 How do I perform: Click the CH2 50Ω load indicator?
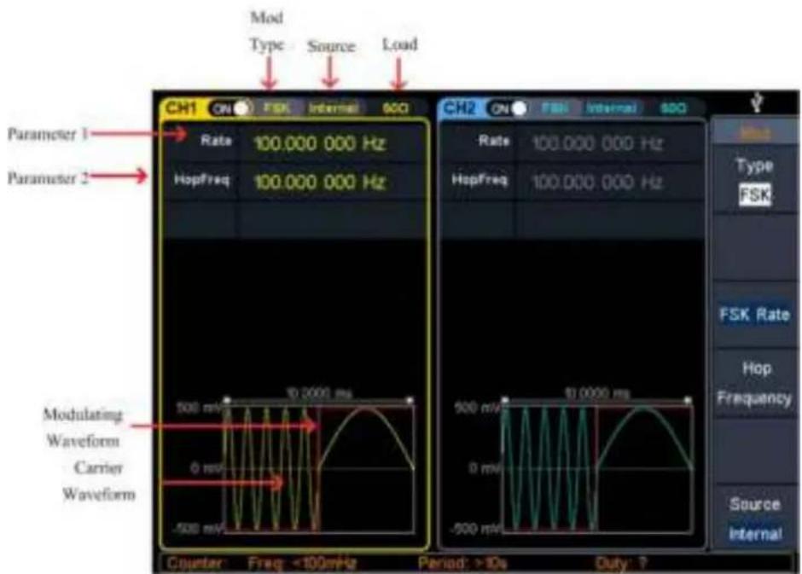[x=674, y=108]
